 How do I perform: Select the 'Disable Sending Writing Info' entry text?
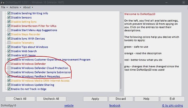pos(30,13)
